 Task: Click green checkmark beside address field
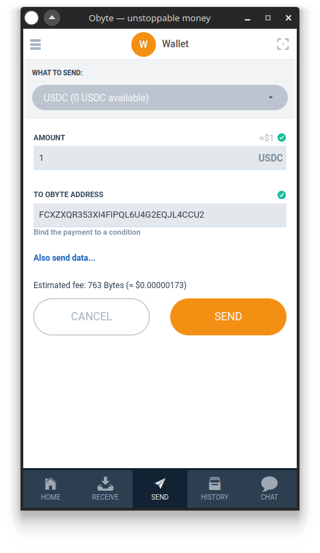282,194
